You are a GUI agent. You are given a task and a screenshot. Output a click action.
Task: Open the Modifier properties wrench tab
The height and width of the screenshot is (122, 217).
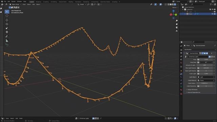pyautogui.click(x=181, y=74)
